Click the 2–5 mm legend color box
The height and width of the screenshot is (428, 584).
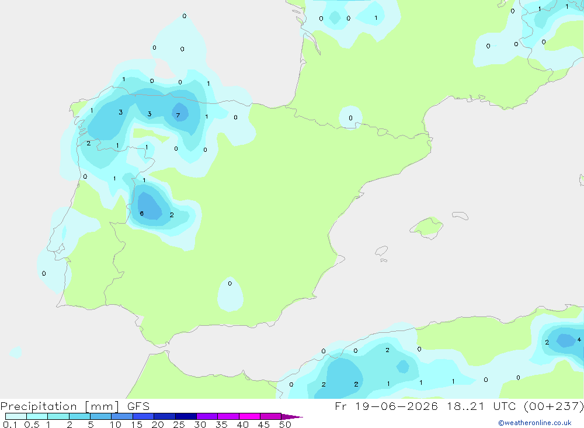[79, 416]
